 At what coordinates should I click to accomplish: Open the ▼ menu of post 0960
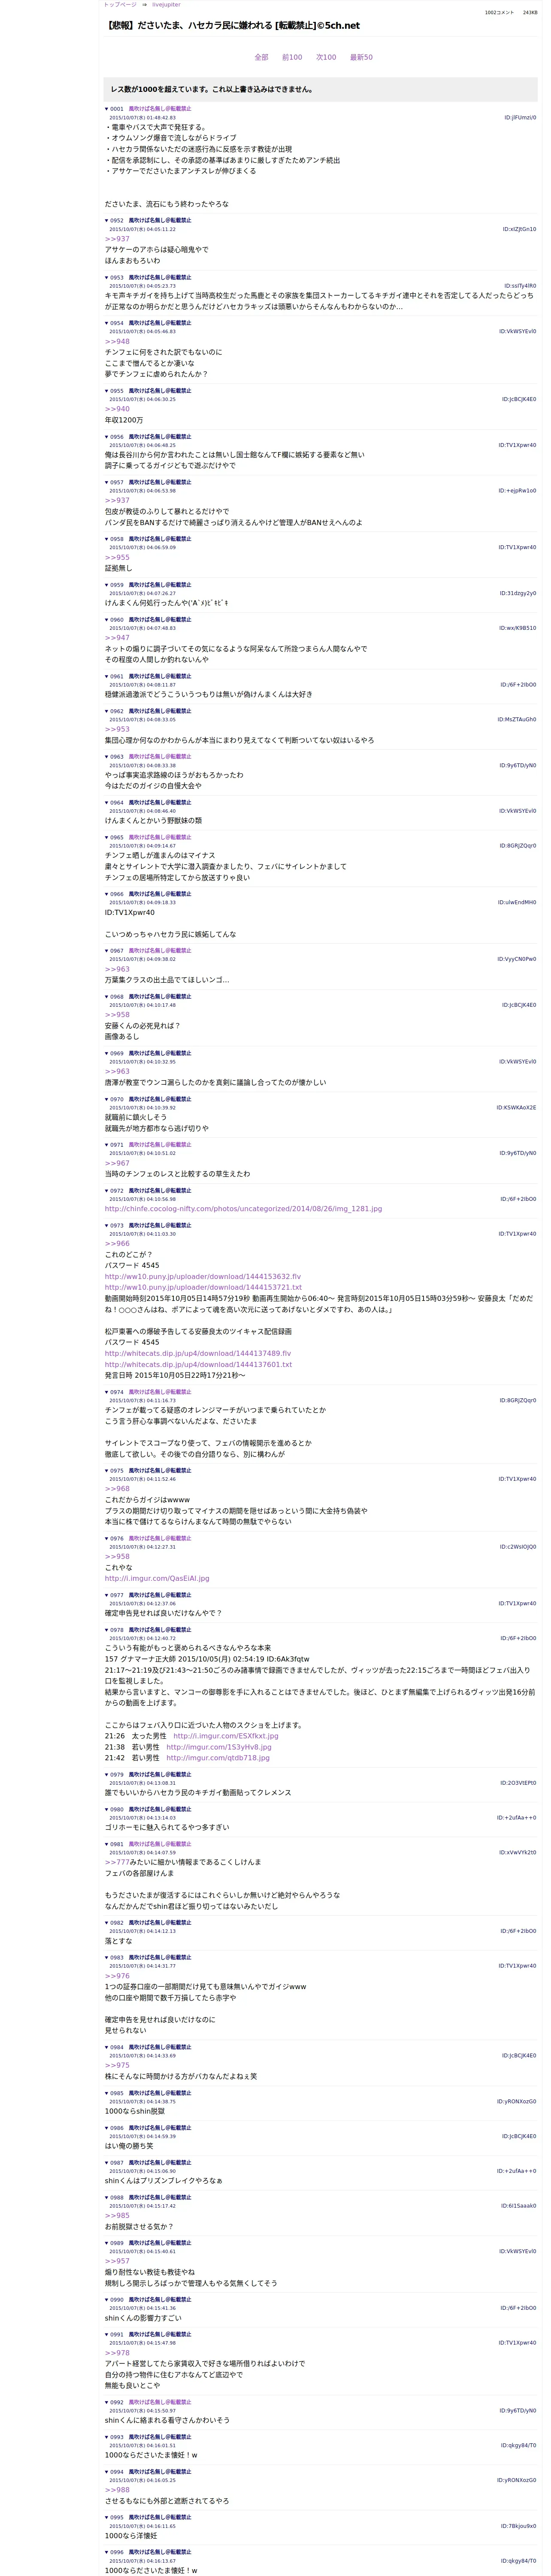click(x=107, y=620)
